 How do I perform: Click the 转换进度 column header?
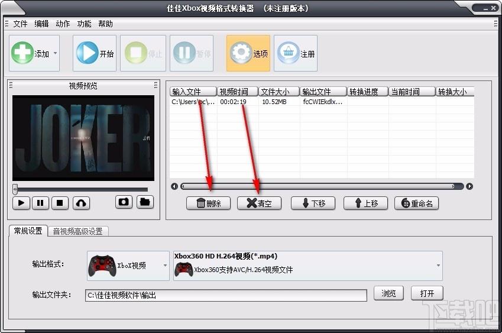pos(368,92)
